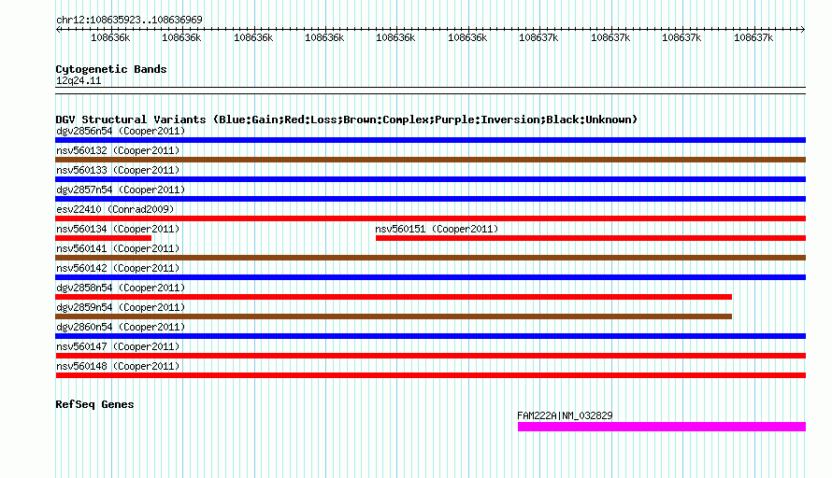The height and width of the screenshot is (478, 832).
Task: Click the red loss bar for esv22410
Action: point(430,218)
